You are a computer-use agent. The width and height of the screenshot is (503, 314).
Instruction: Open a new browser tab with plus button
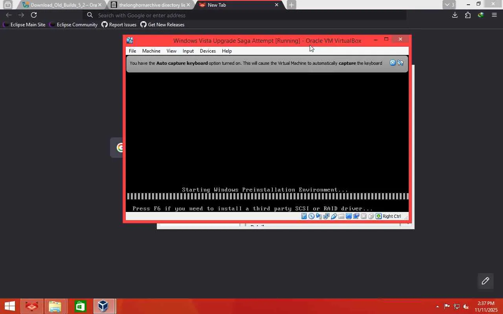point(291,5)
